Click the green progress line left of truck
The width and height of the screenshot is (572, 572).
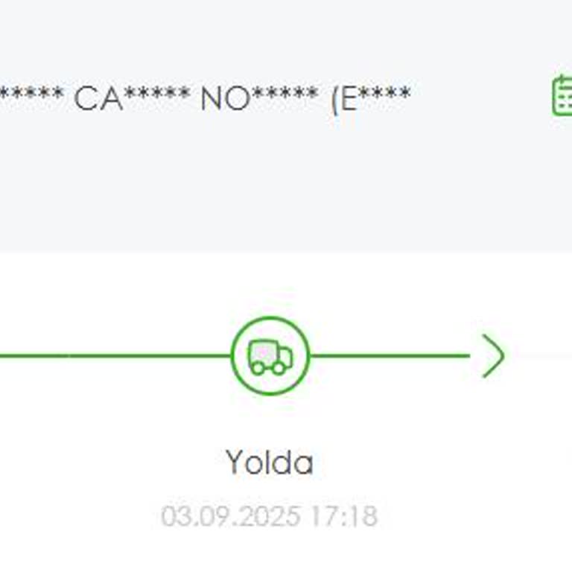point(112,356)
